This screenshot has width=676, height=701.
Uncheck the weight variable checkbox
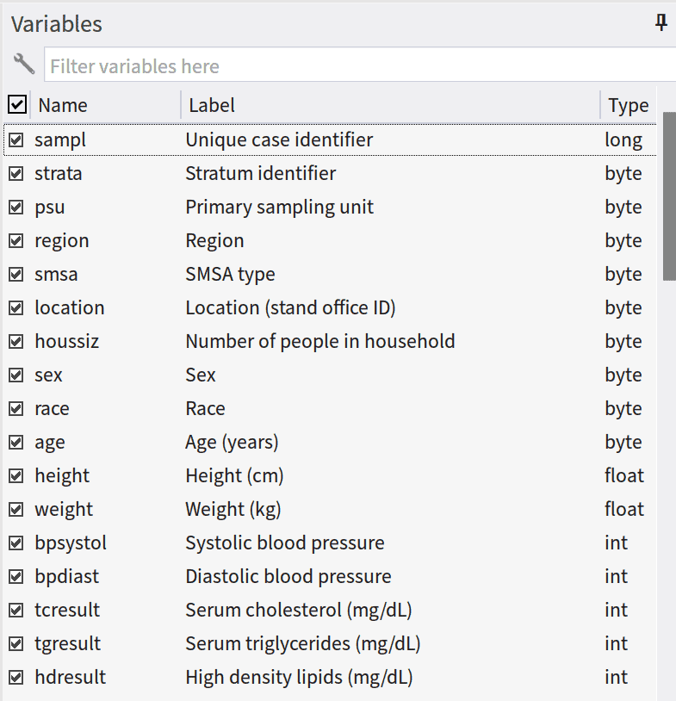[x=16, y=509]
